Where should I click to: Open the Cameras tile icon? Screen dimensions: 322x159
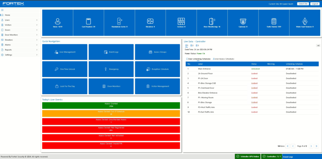[x=243, y=21]
